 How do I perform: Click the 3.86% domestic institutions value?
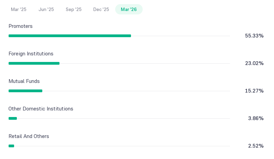(256, 118)
